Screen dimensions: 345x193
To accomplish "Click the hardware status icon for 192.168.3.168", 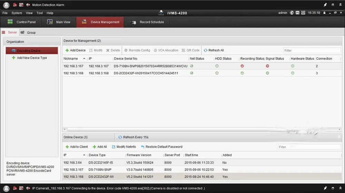I will [x=293, y=73].
